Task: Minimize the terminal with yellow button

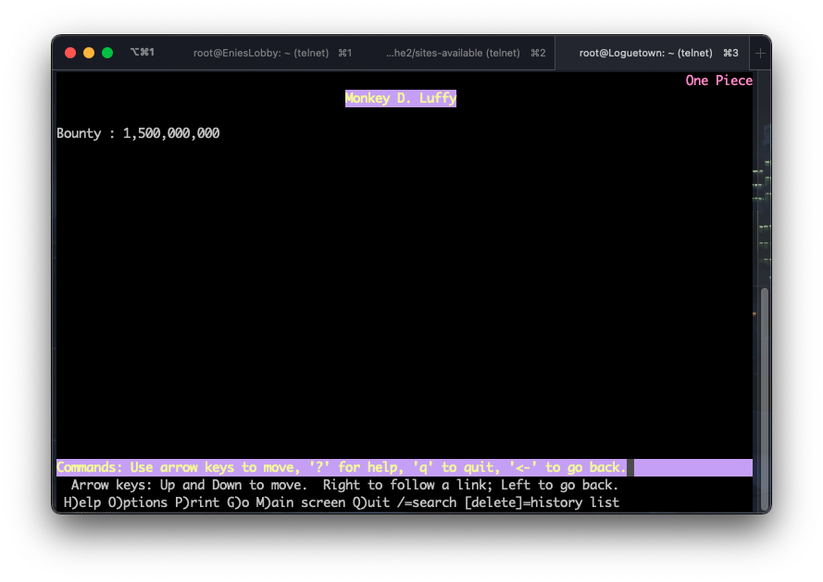Action: [89, 53]
